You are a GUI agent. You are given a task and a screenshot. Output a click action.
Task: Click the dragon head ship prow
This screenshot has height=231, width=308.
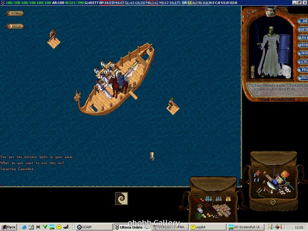[78, 96]
